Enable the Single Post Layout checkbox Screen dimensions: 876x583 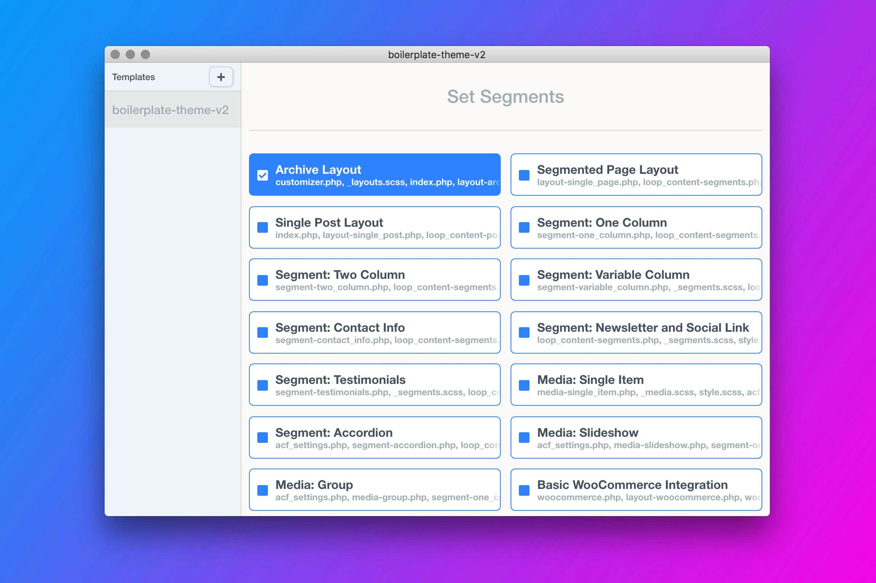(263, 227)
